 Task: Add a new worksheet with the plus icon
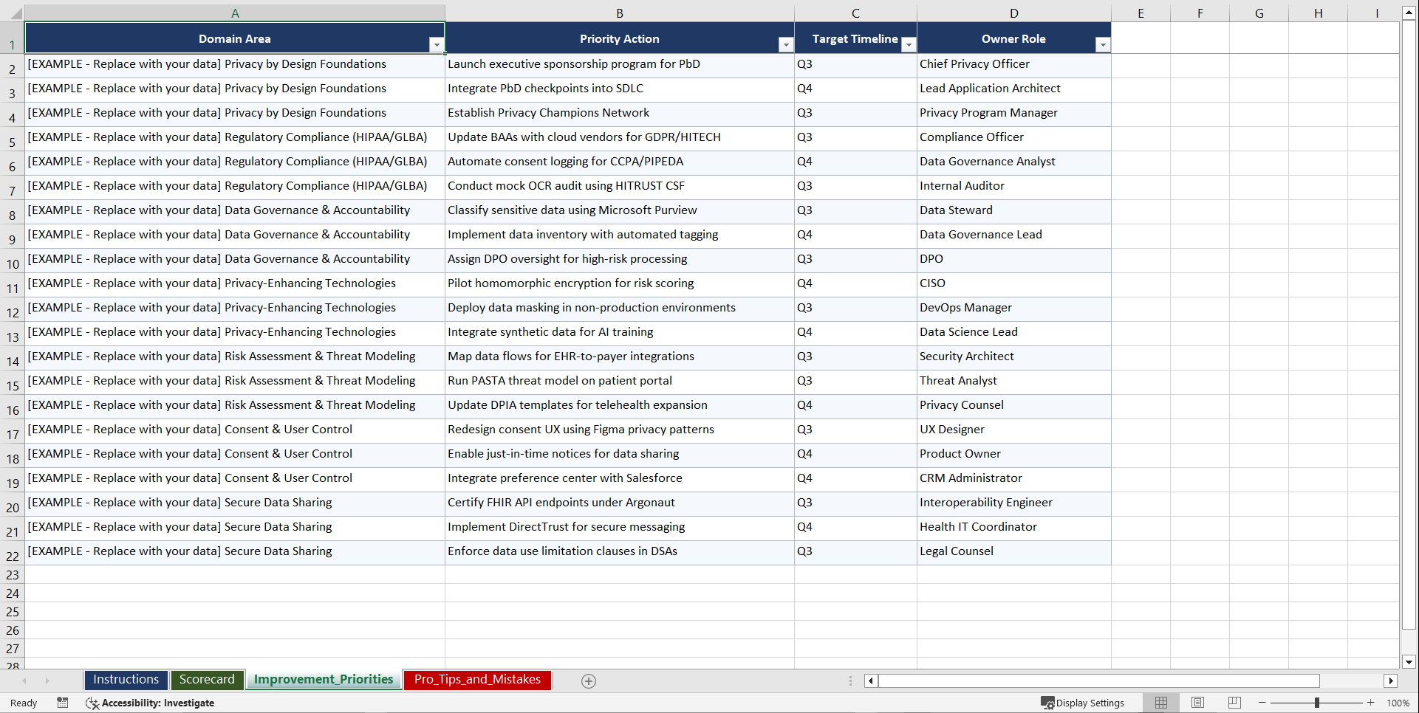[x=589, y=681]
